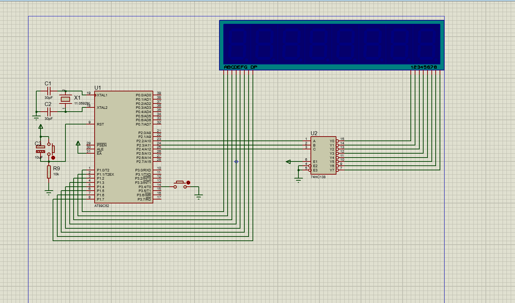This screenshot has height=303, width=515.
Task: Click the P0.0/AD0 pin label
Action: coord(143,95)
